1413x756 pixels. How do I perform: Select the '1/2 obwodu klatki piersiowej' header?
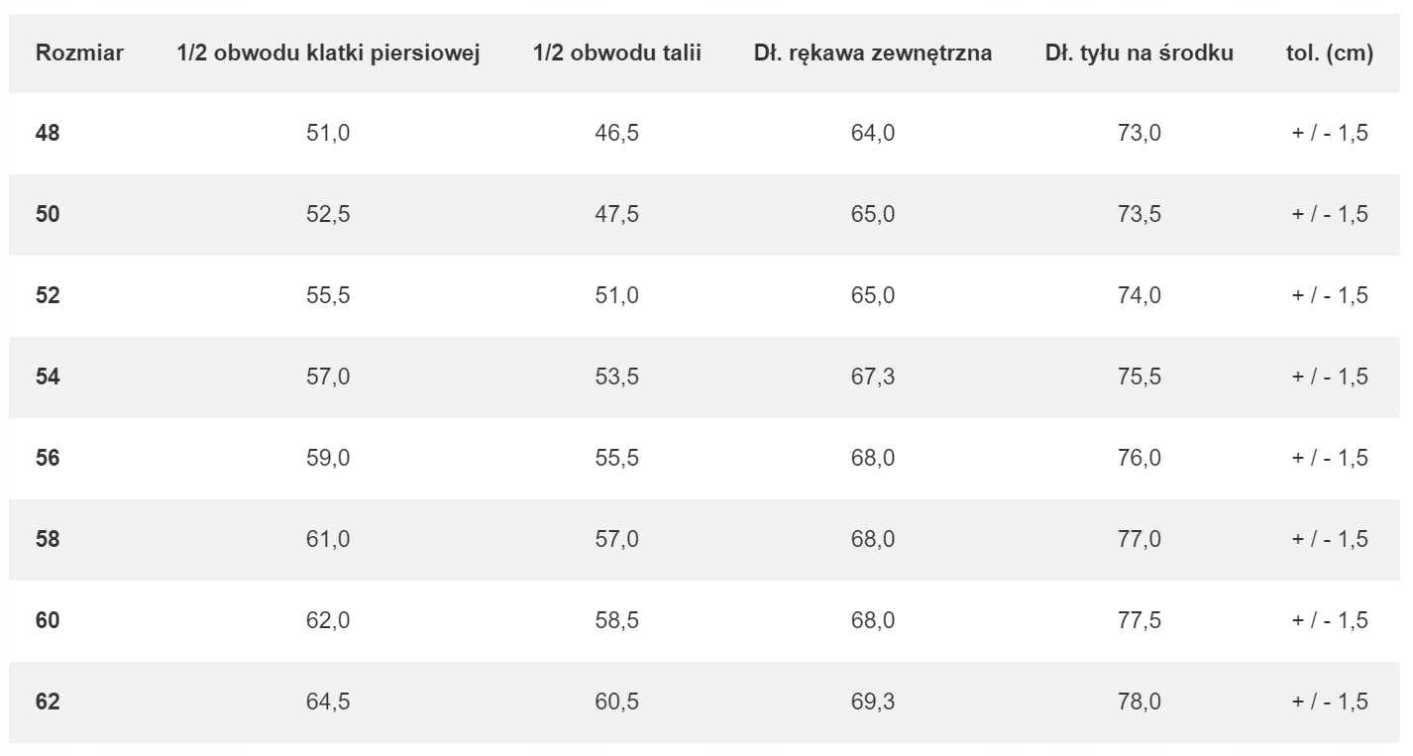[328, 54]
